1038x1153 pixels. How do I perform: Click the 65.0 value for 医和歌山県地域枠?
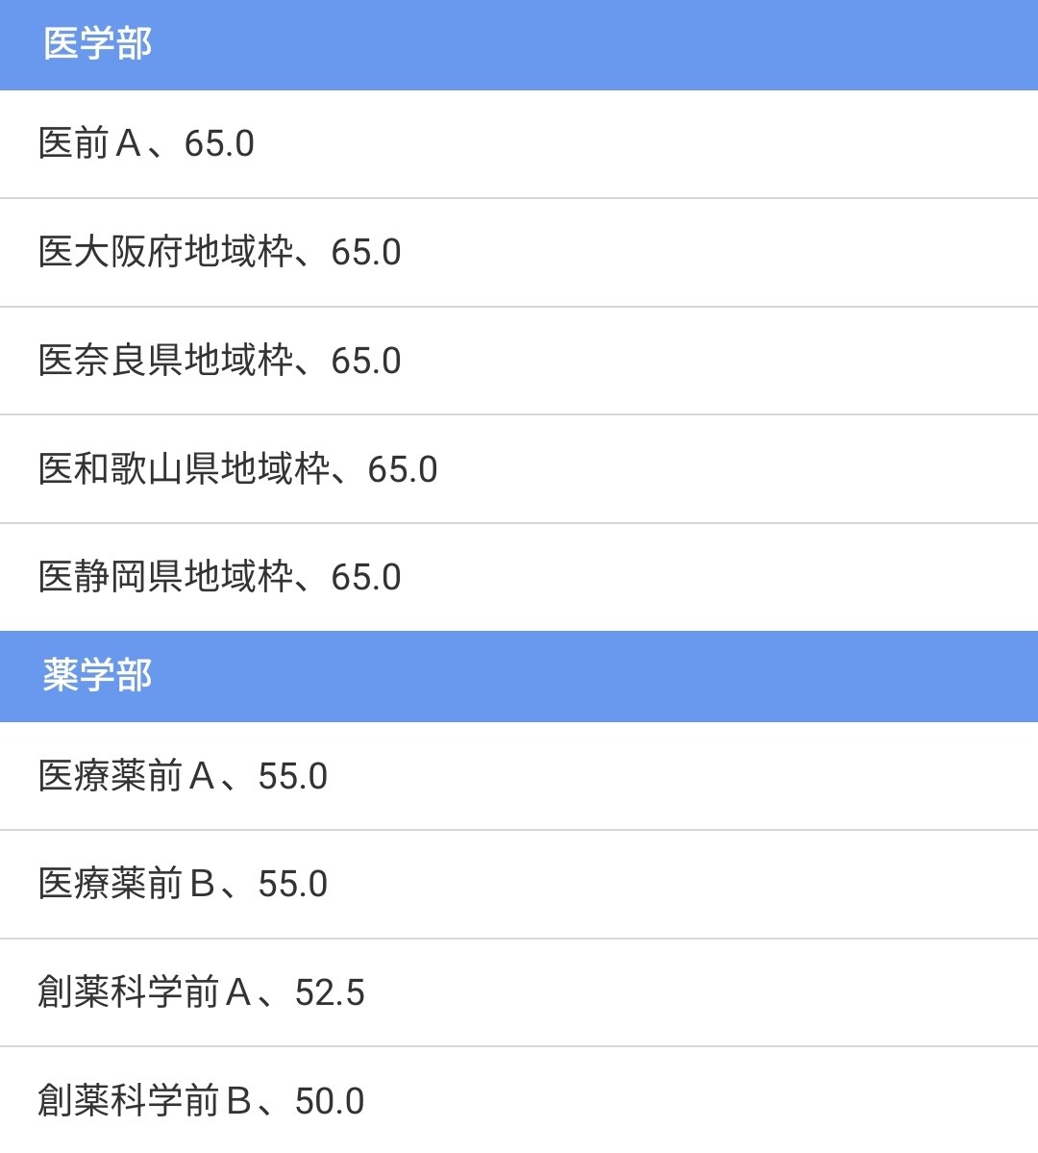(x=403, y=469)
